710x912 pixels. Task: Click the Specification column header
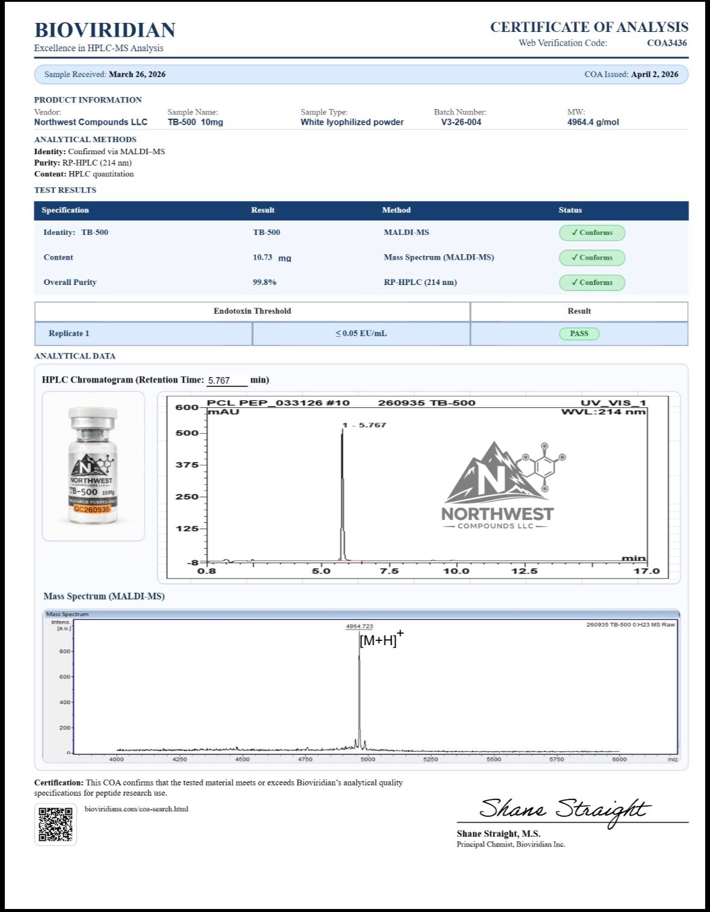click(65, 210)
